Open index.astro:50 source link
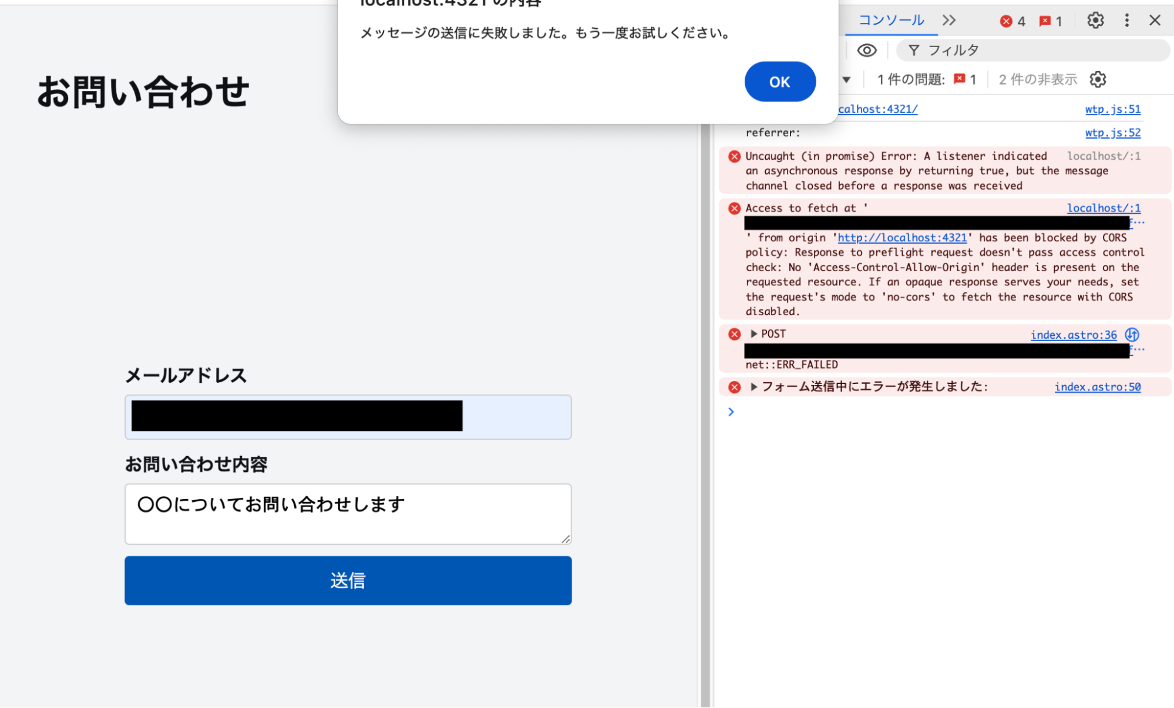1174x708 pixels. coord(1097,387)
